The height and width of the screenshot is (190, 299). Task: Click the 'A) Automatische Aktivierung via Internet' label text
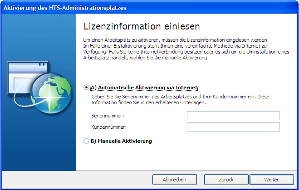tap(144, 88)
